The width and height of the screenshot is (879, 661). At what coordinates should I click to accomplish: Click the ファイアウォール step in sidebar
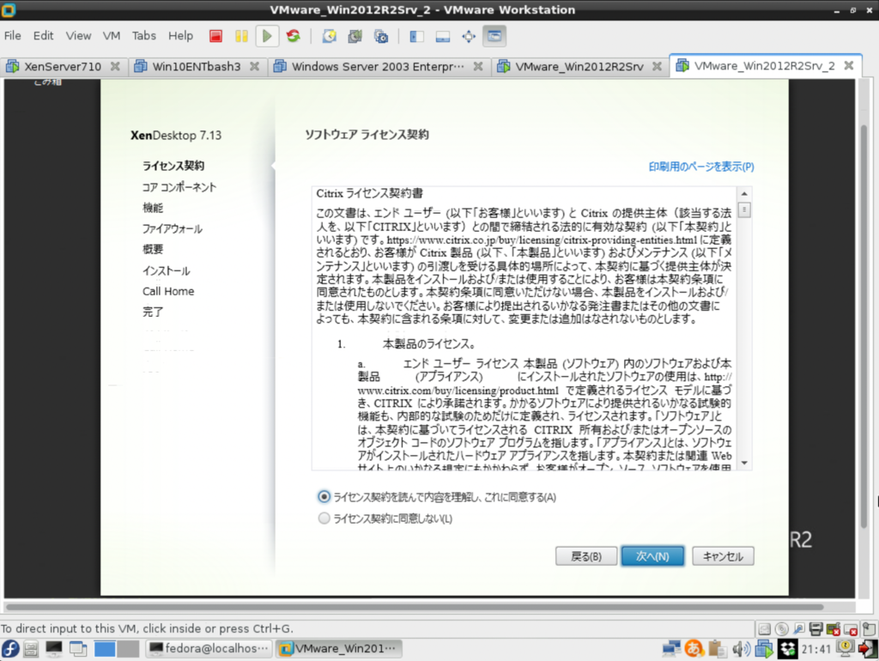[x=172, y=228]
